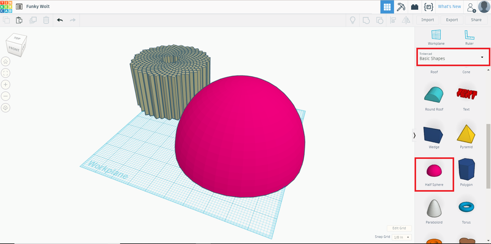This screenshot has height=244, width=491.
Task: Click the shapes panel scroll-up arrow
Action: (488, 70)
